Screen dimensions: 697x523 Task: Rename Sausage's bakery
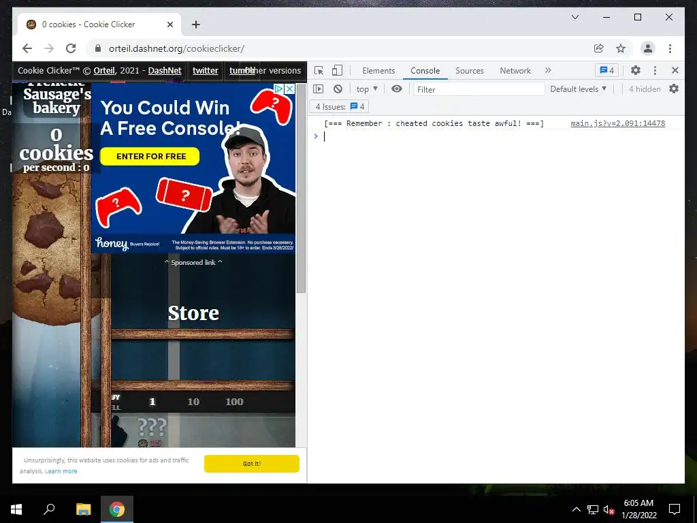click(56, 101)
